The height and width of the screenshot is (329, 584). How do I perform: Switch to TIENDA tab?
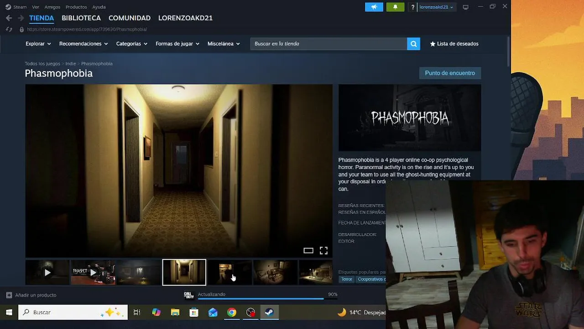(x=42, y=18)
